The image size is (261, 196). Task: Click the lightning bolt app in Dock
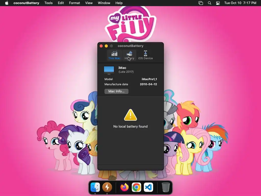(107, 187)
